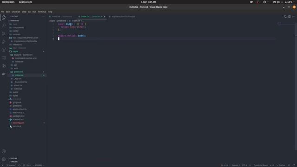297x167 pixels.
Task: Switch to the index.tsx dashboard tab
Action: coord(62,17)
